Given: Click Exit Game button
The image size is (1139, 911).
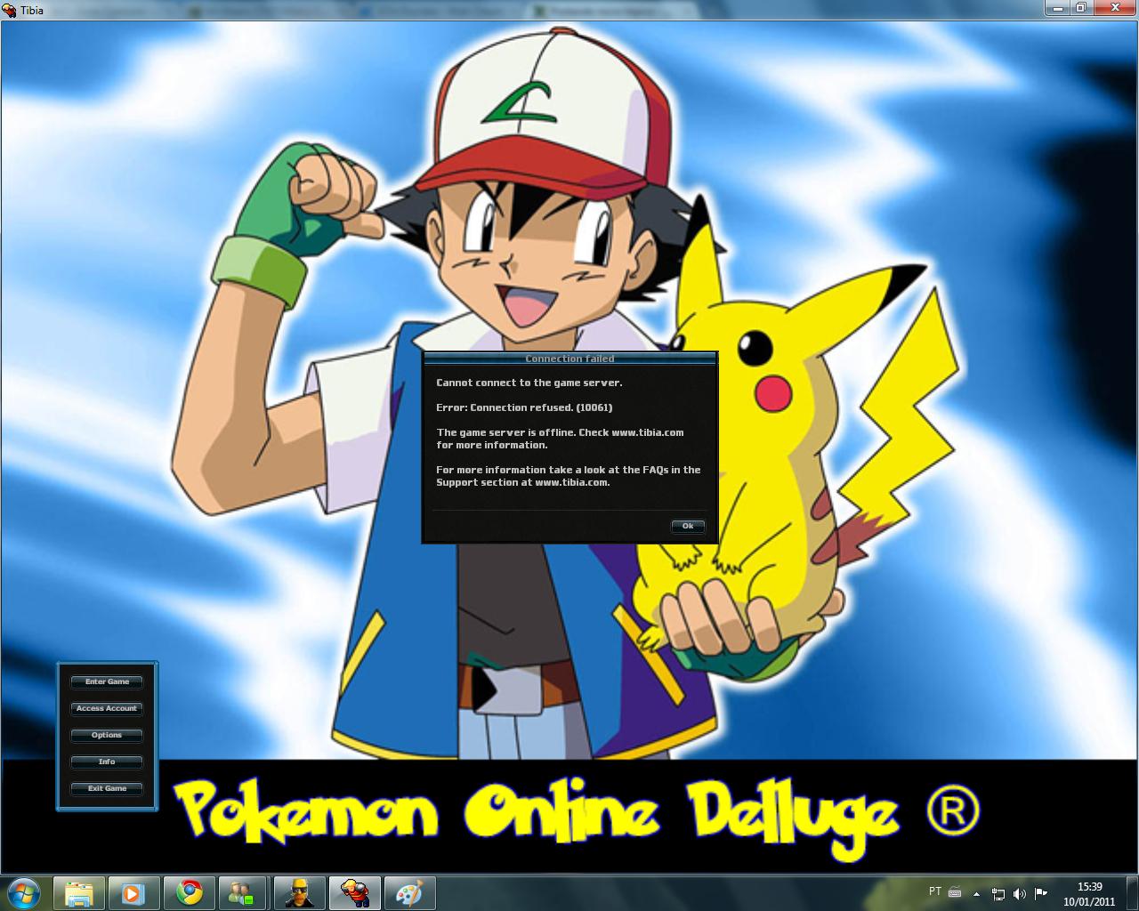Looking at the screenshot, I should 107,788.
